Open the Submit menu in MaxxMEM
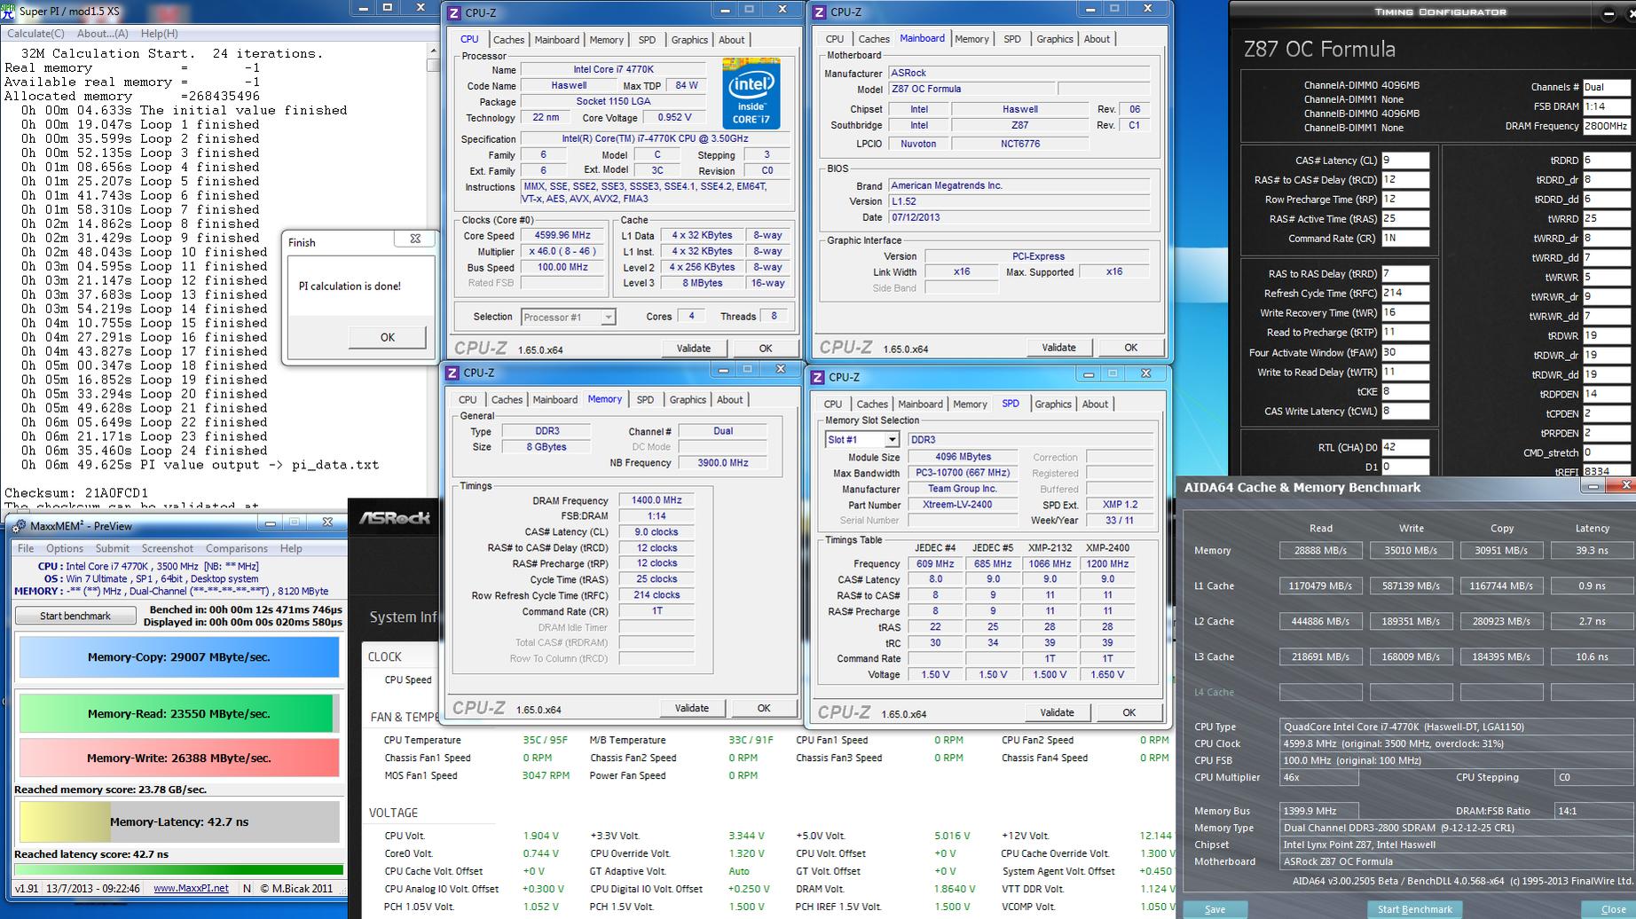Image resolution: width=1636 pixels, height=919 pixels. [x=113, y=548]
